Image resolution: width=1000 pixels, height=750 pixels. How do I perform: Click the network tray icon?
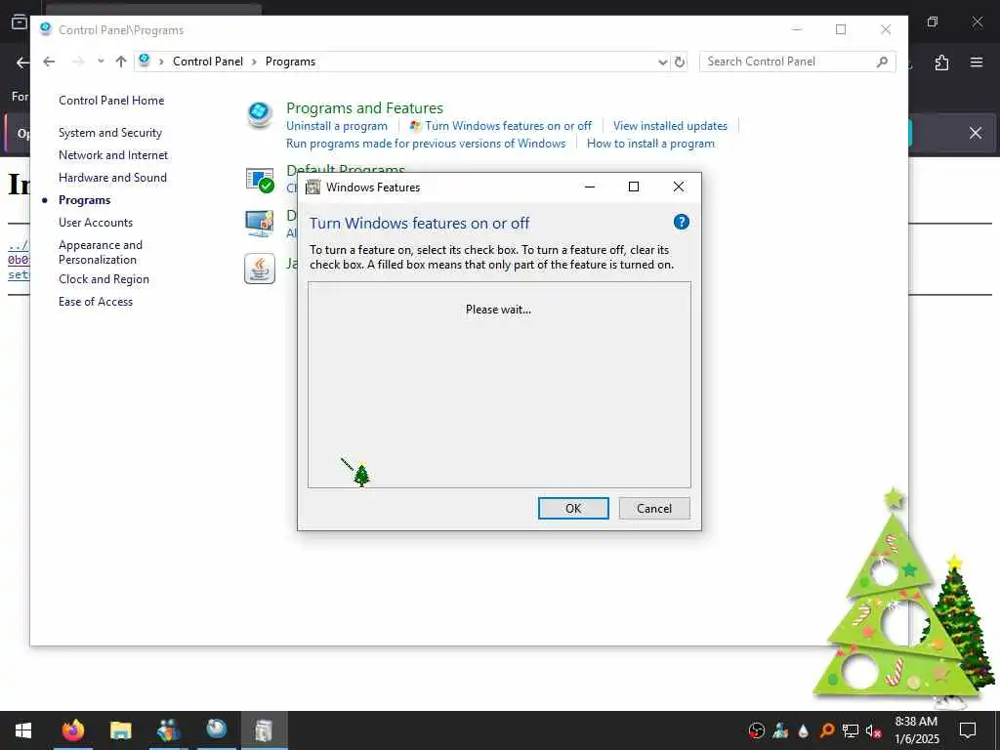click(851, 730)
